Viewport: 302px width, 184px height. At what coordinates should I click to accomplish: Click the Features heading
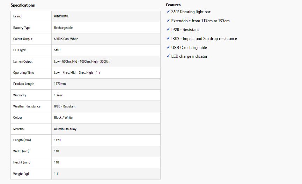173,5
